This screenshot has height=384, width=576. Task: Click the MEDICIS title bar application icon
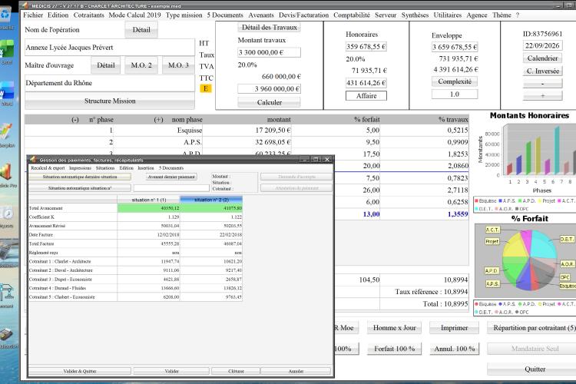point(25,5)
